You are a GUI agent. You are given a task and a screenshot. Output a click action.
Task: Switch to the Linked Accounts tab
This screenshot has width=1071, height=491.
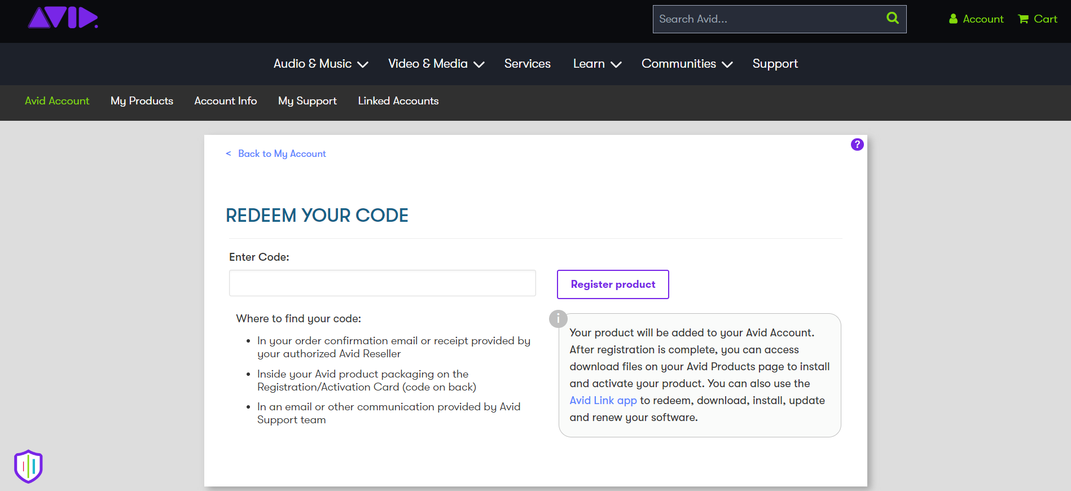point(398,101)
